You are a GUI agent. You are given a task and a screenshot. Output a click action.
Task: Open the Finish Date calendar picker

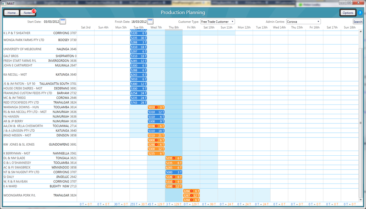click(x=150, y=21)
